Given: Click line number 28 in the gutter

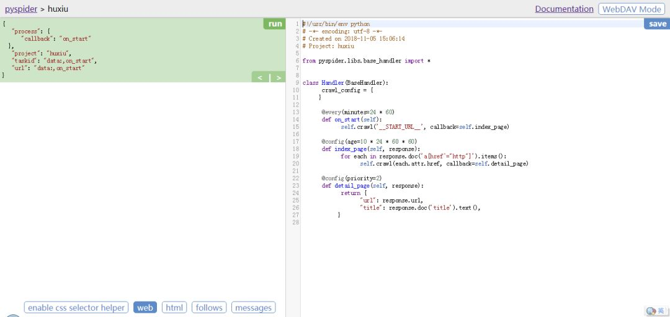Looking at the screenshot, I should pyautogui.click(x=296, y=222).
